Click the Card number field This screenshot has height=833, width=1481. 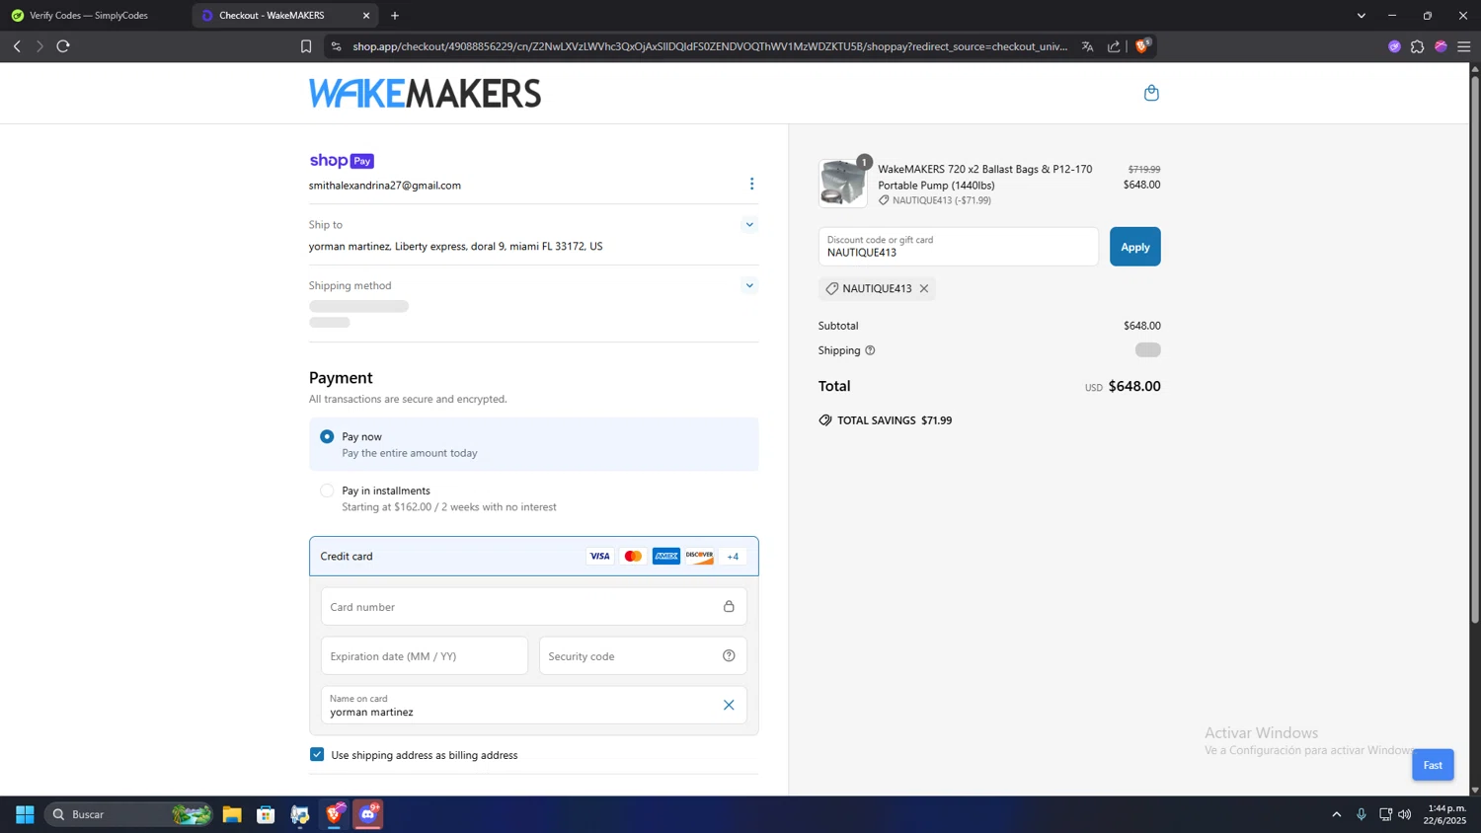click(534, 606)
